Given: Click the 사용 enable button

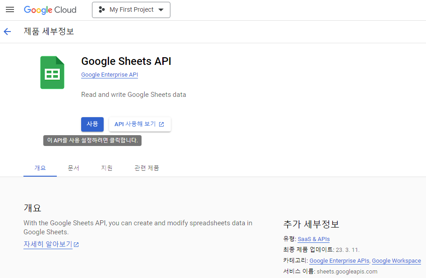Looking at the screenshot, I should 92,124.
